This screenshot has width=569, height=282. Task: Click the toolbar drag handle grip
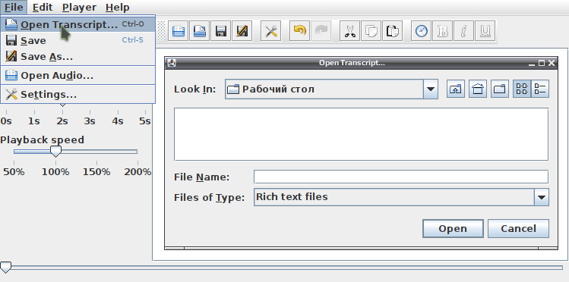coord(161,31)
